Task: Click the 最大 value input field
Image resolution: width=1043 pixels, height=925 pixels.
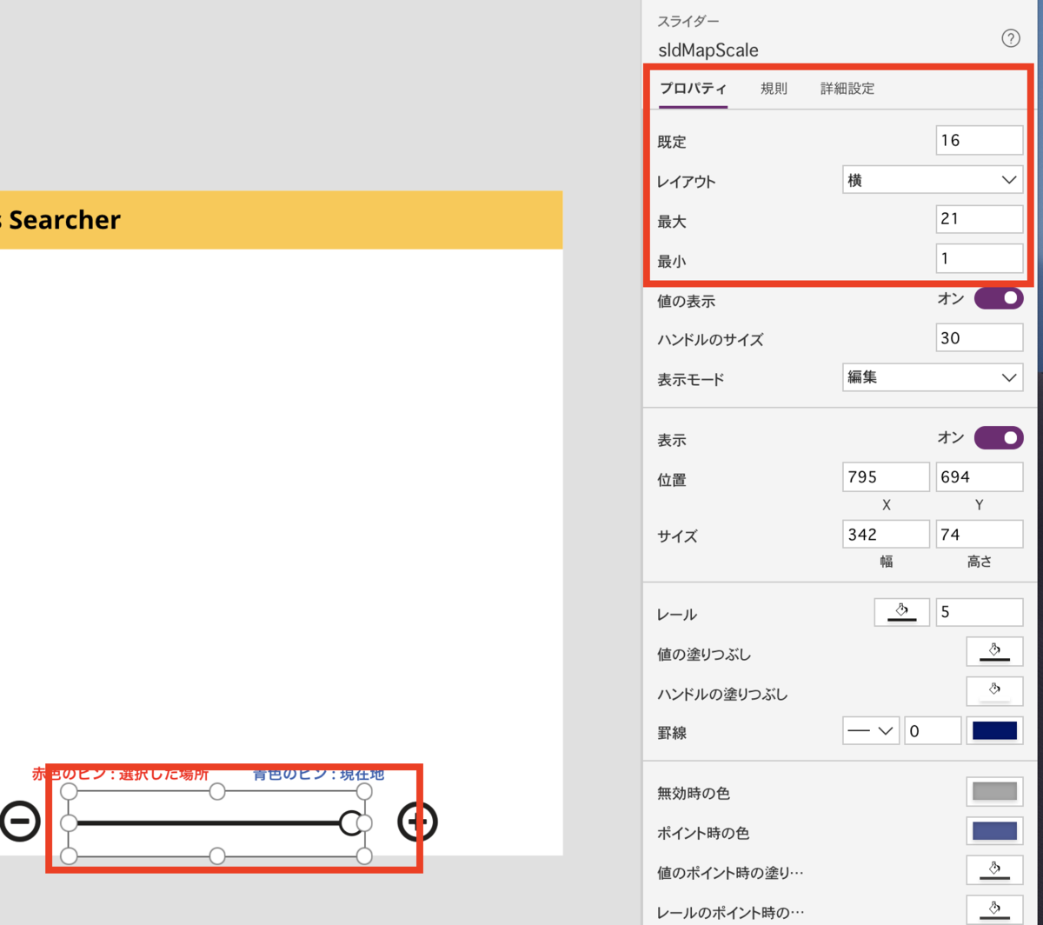Action: pyautogui.click(x=979, y=218)
